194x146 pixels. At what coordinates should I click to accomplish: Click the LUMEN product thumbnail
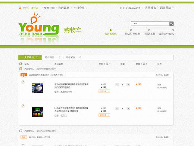pos(37,112)
